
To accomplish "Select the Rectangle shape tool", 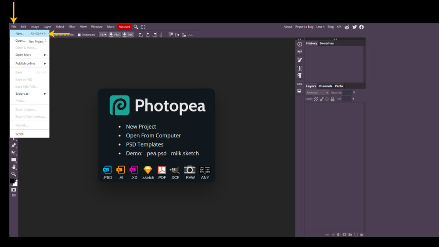I will pos(14,160).
